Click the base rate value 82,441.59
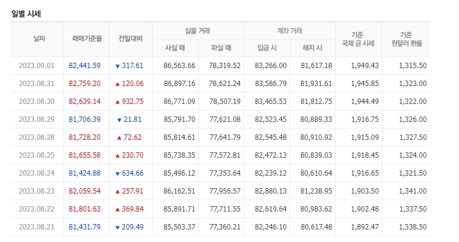 [x=84, y=66]
